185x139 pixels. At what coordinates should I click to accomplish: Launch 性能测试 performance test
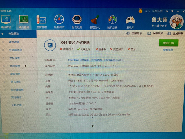tap(59, 22)
